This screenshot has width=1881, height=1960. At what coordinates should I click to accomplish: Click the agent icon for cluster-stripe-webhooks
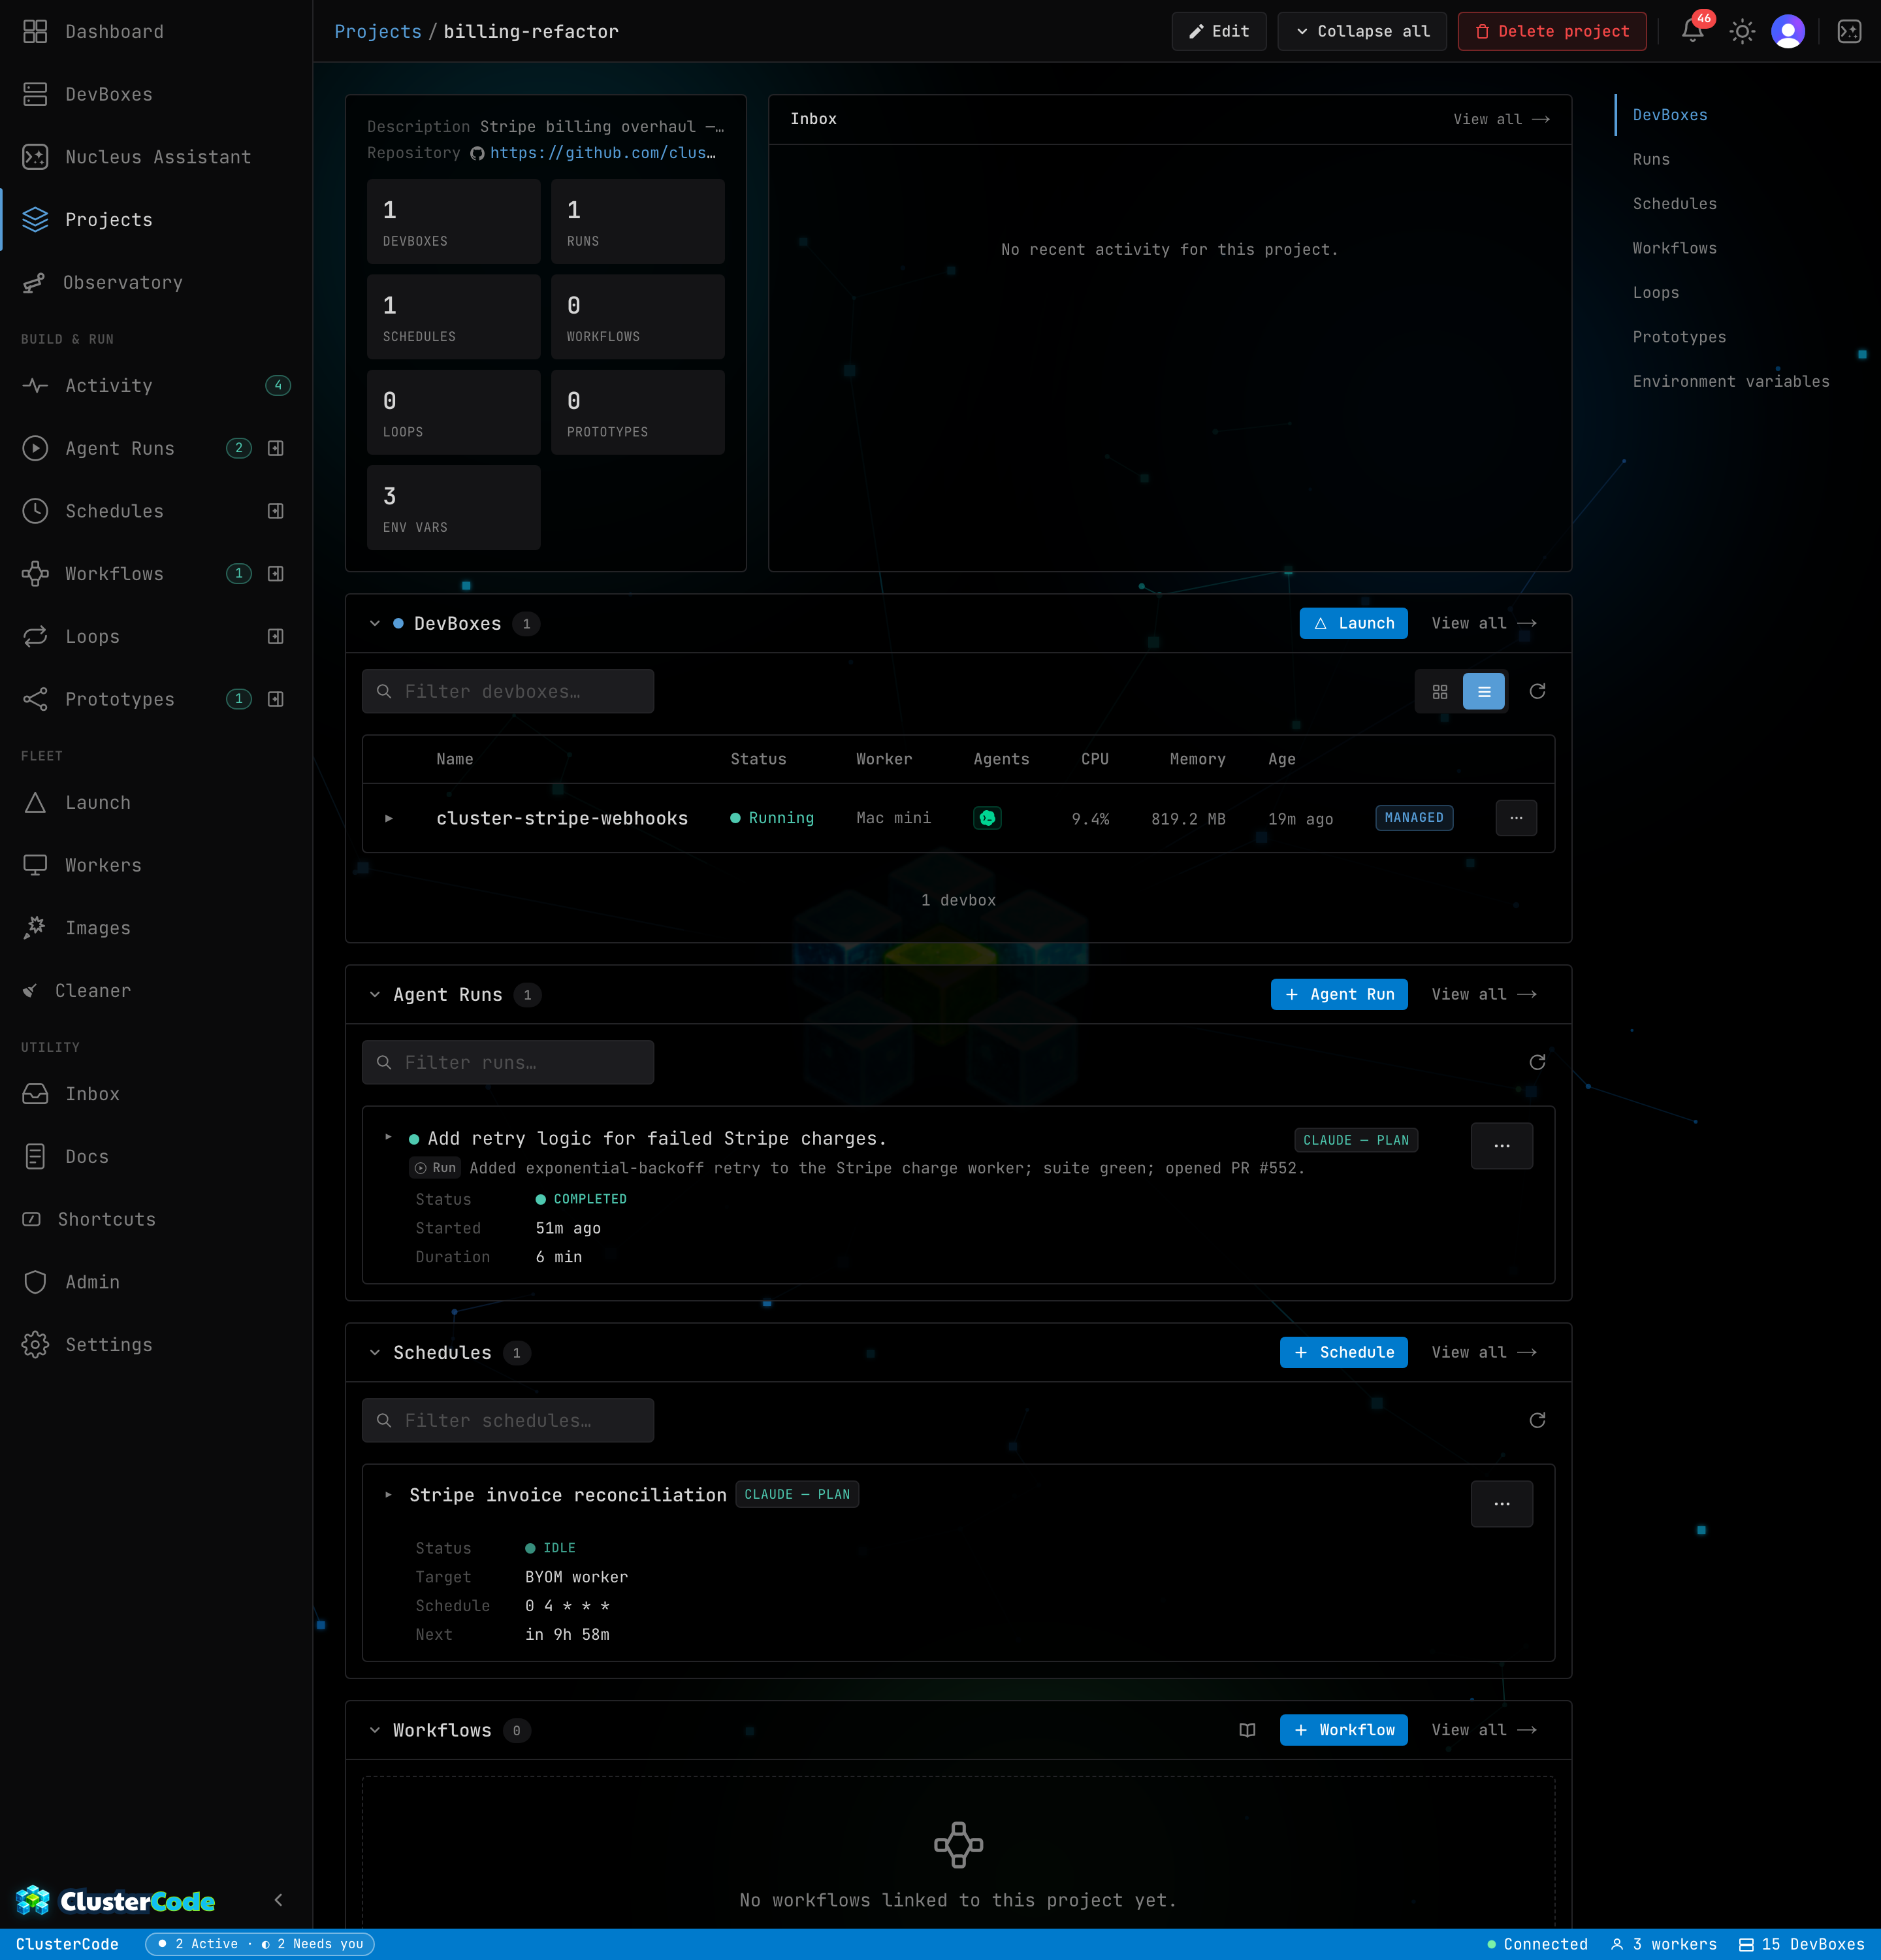(x=988, y=818)
